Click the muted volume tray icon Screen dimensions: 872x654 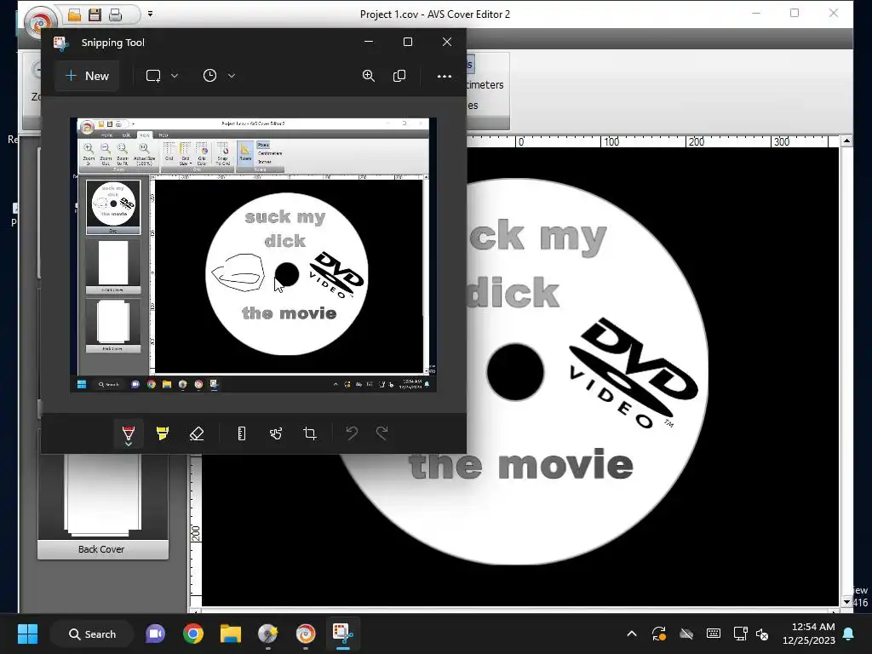point(762,634)
